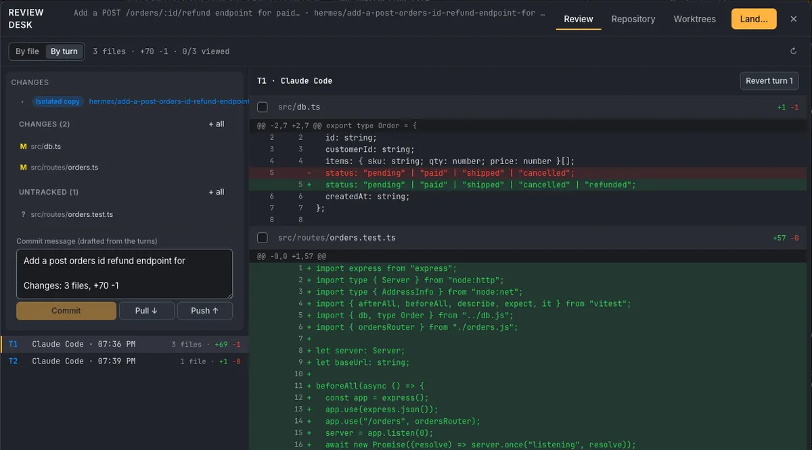Click the UNTRACKED (1) section label
This screenshot has width=812, height=450.
point(49,192)
